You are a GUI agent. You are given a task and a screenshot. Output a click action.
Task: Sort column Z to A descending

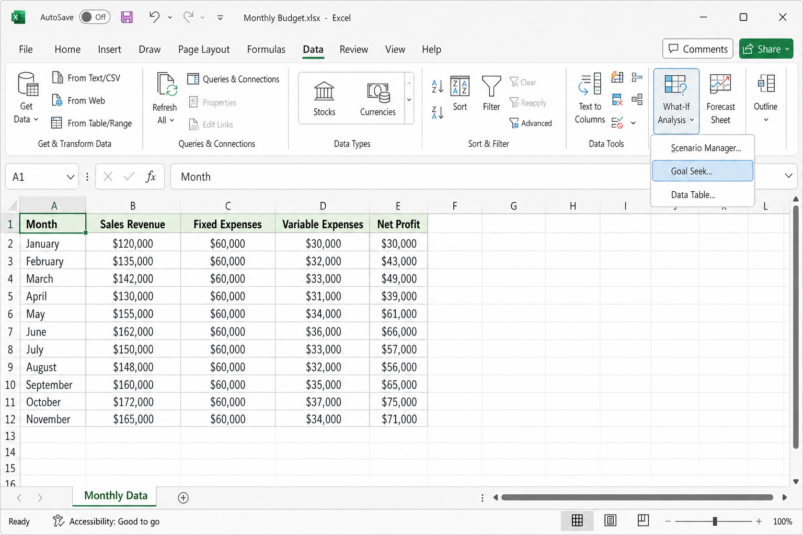(x=438, y=112)
